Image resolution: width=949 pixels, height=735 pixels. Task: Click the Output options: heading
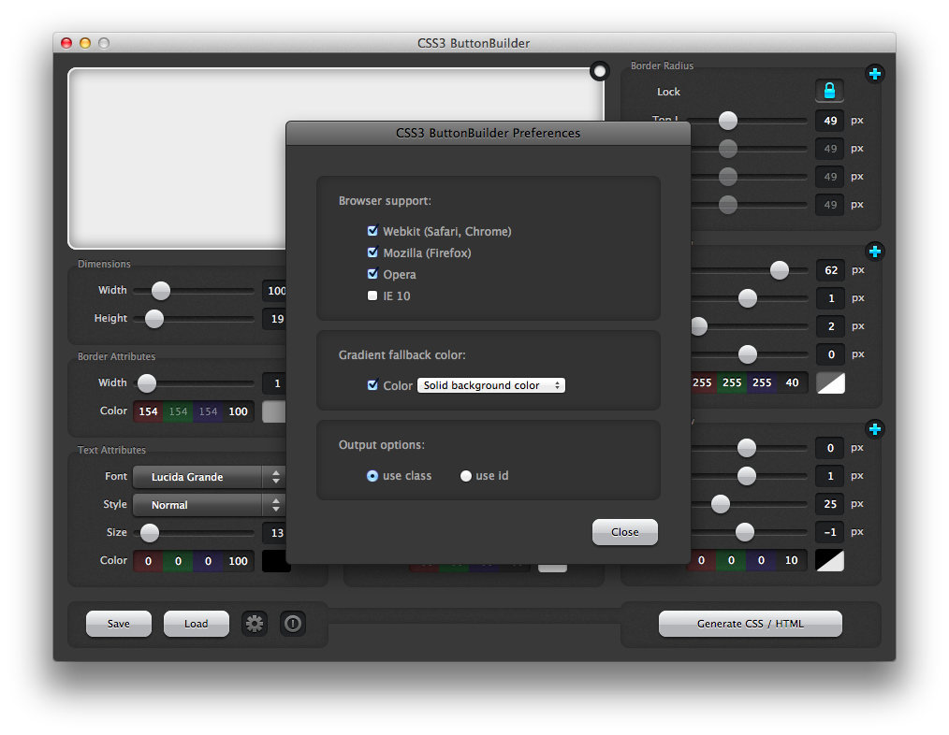pyautogui.click(x=382, y=444)
